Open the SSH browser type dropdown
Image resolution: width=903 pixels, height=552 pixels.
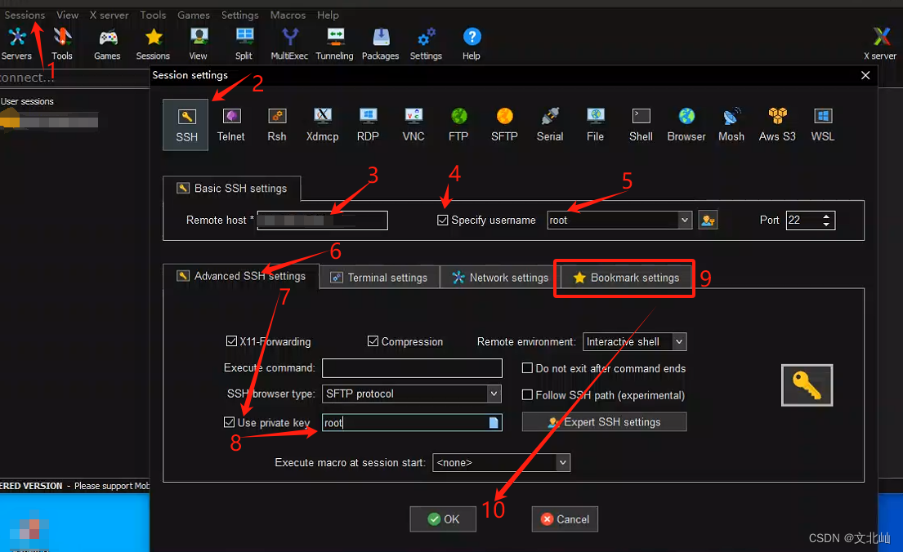[x=494, y=394]
